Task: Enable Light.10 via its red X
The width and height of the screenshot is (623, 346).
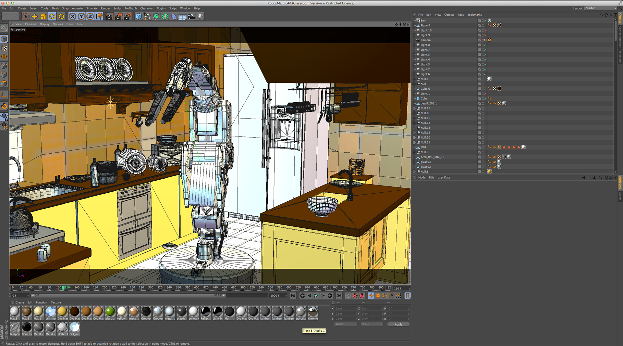Action: pyautogui.click(x=485, y=31)
